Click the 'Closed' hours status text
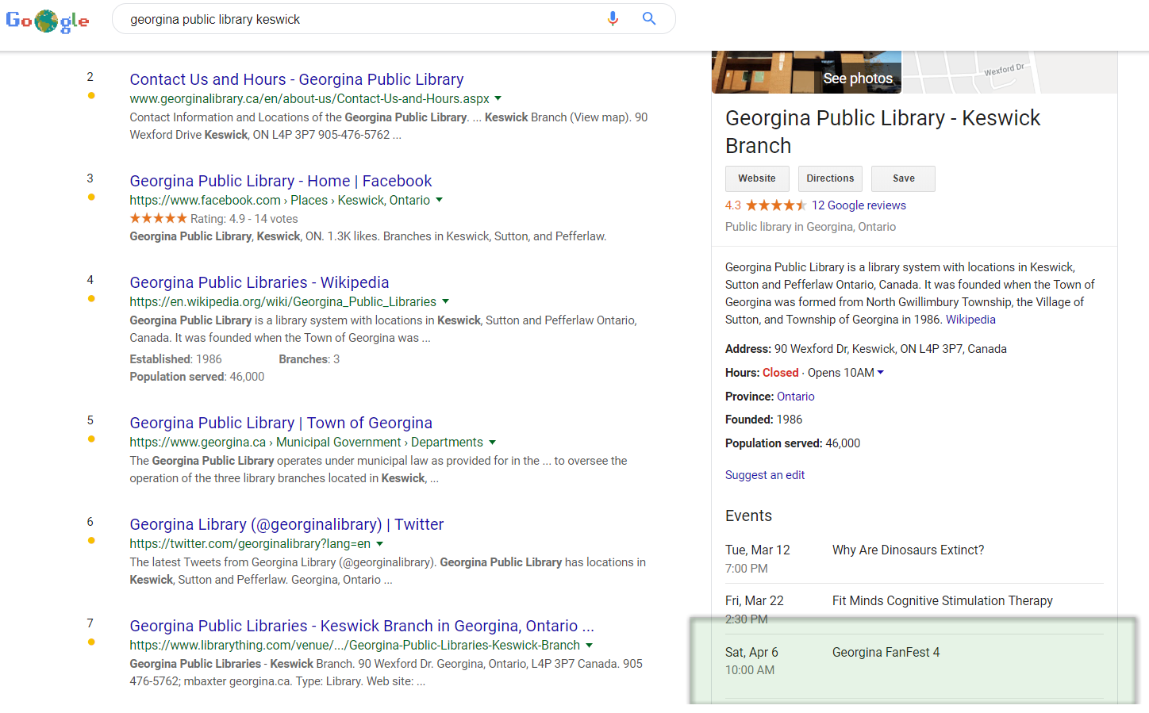This screenshot has height=713, width=1149. tap(780, 373)
